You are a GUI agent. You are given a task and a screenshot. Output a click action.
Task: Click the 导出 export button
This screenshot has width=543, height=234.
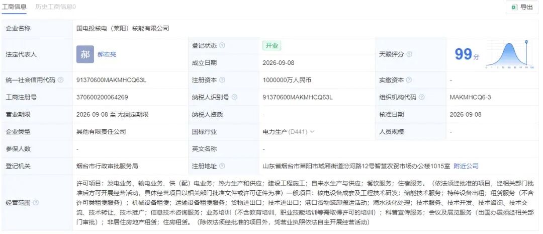(522, 7)
